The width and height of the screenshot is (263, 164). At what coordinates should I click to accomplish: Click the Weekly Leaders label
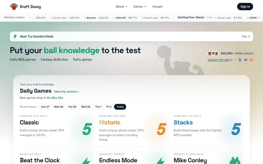tap(14, 17)
